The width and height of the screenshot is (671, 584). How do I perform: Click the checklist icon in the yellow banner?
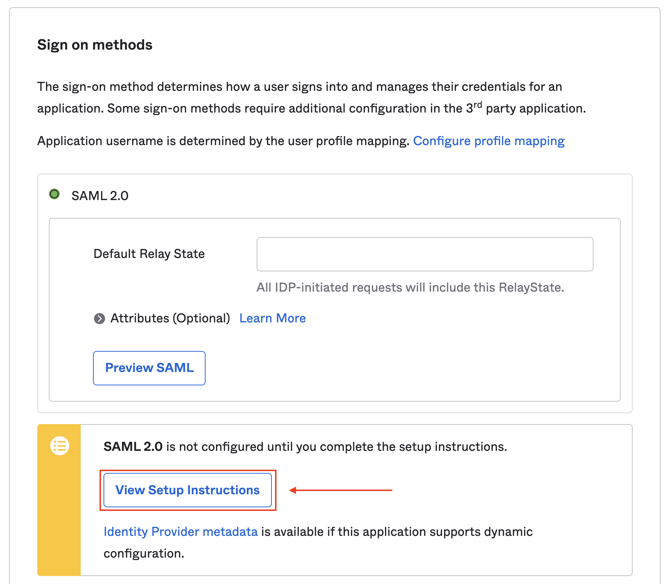pos(60,446)
